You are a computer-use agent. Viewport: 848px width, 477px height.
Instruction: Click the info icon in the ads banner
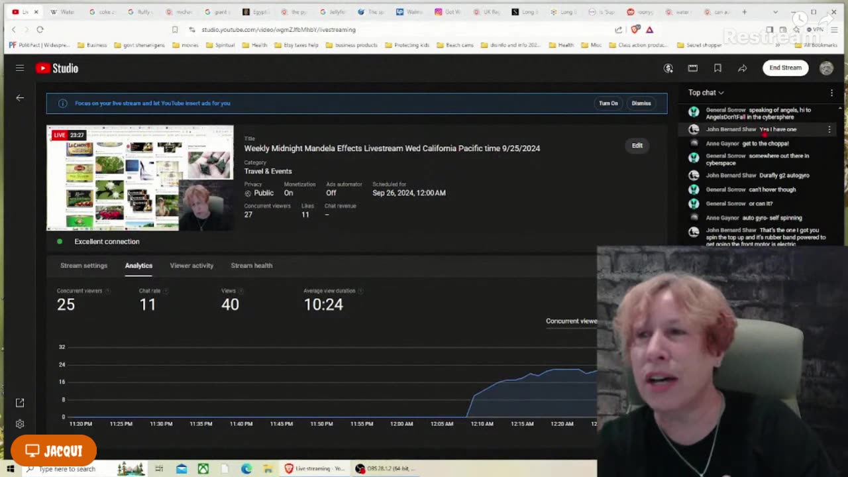tap(62, 103)
